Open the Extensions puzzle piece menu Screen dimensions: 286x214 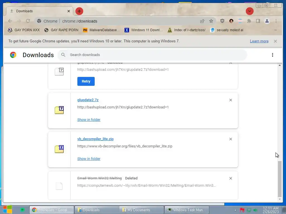[249, 21]
